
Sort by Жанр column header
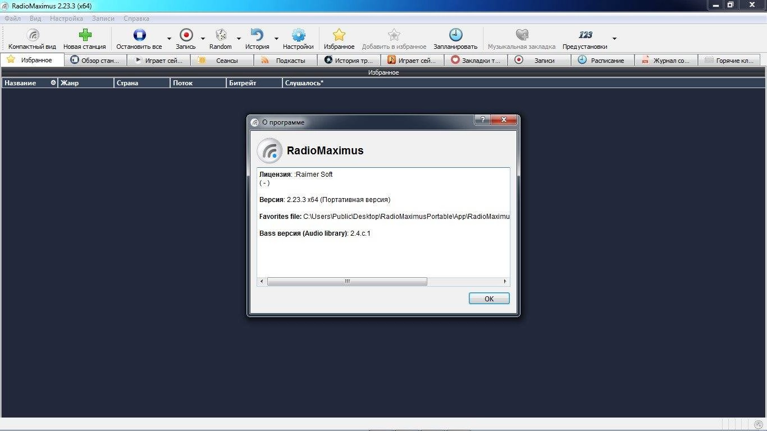click(86, 82)
